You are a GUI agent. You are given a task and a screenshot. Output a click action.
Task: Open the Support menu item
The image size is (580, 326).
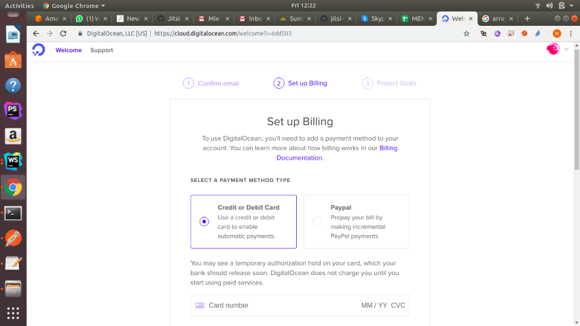[101, 50]
